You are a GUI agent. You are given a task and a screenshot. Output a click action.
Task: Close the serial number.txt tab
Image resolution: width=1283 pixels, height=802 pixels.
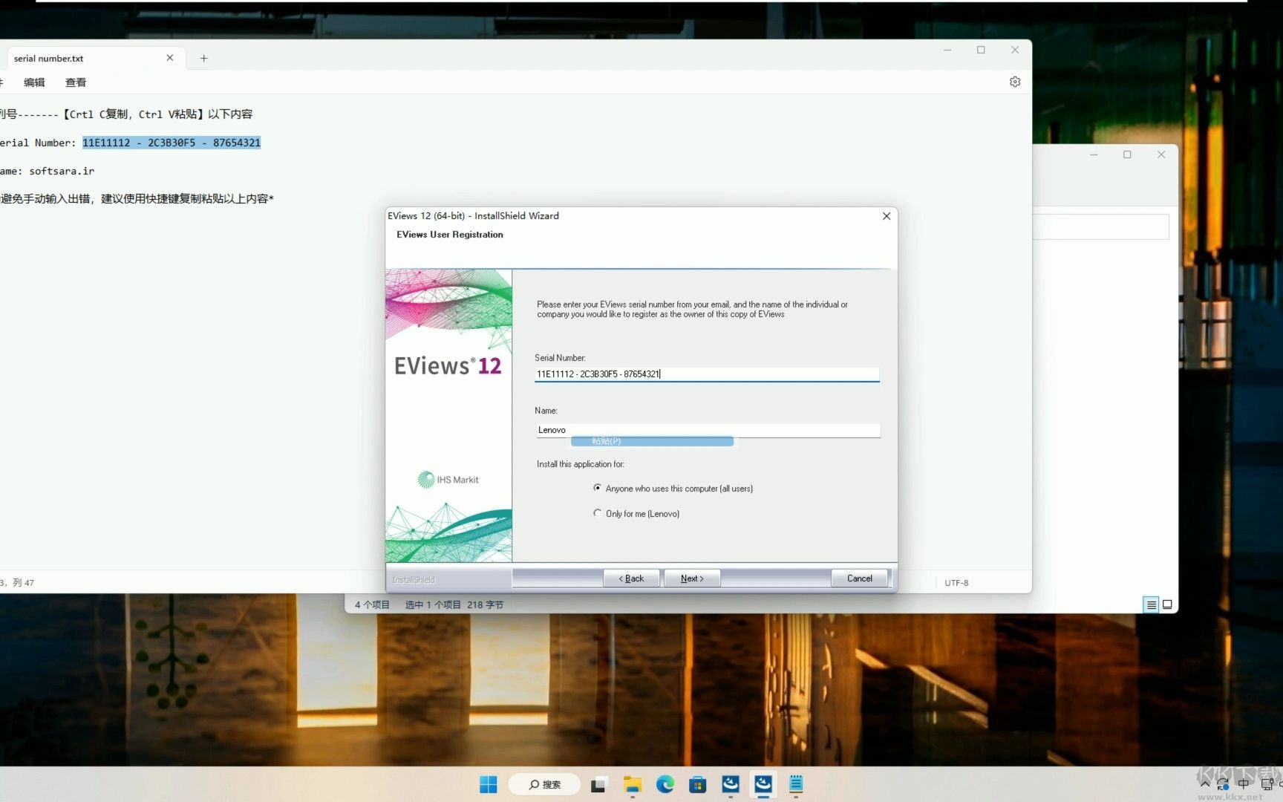(170, 58)
